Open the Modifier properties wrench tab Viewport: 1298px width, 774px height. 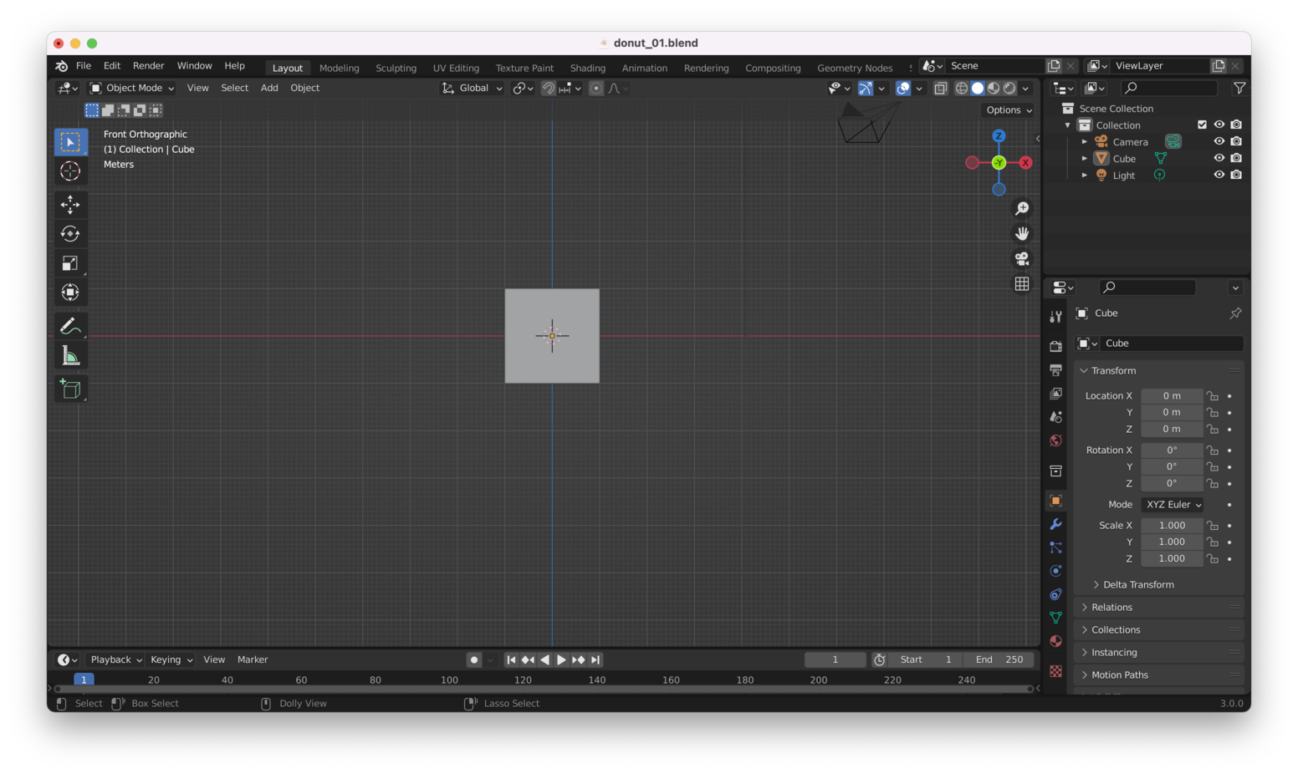click(1055, 524)
